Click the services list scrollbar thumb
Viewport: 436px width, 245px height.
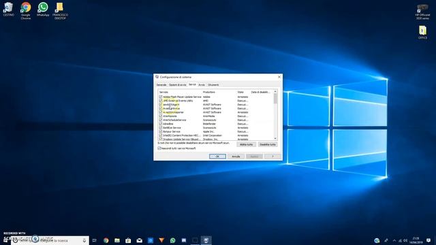(275, 99)
